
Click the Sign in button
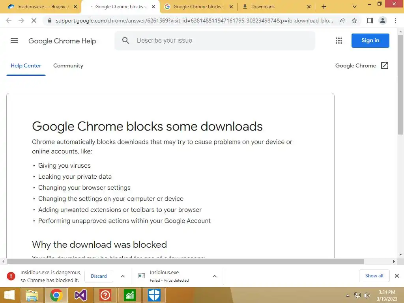click(x=370, y=41)
